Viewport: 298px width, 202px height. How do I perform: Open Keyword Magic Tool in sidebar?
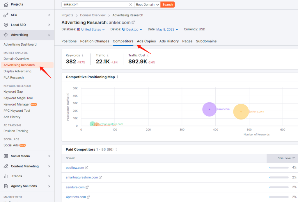(x=18, y=98)
